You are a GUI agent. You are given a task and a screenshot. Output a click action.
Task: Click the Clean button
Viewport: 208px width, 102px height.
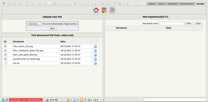click(x=198, y=23)
